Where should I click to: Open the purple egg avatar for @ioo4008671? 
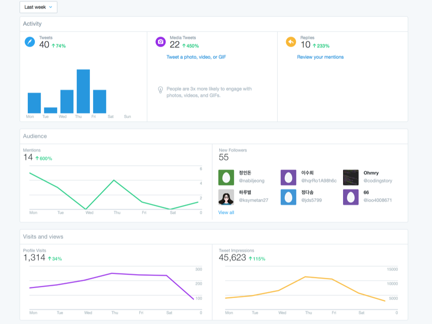(x=351, y=197)
